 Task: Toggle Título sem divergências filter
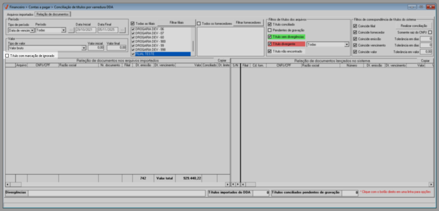(x=270, y=37)
